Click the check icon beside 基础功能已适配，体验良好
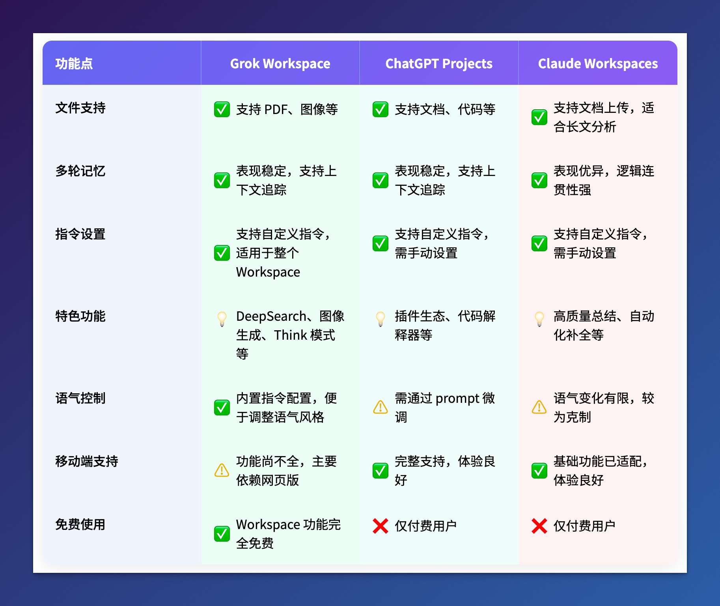720x606 pixels. tap(539, 471)
